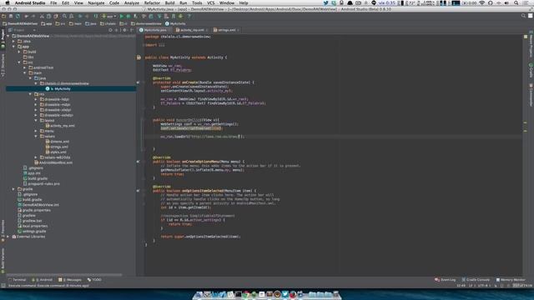
Task: Click the Project panel horizontal scrollbar
Action: (64, 274)
